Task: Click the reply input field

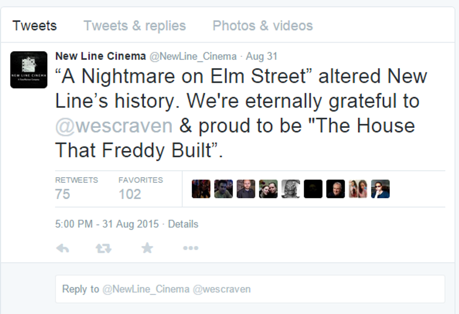Action: pos(250,289)
